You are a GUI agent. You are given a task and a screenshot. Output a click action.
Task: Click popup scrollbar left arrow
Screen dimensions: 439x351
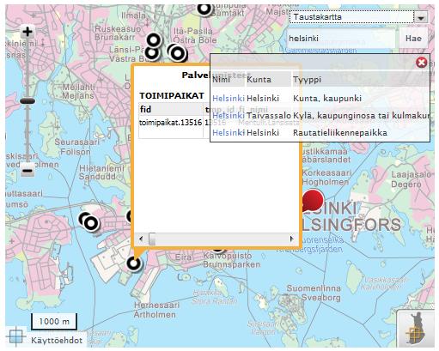[x=141, y=239]
